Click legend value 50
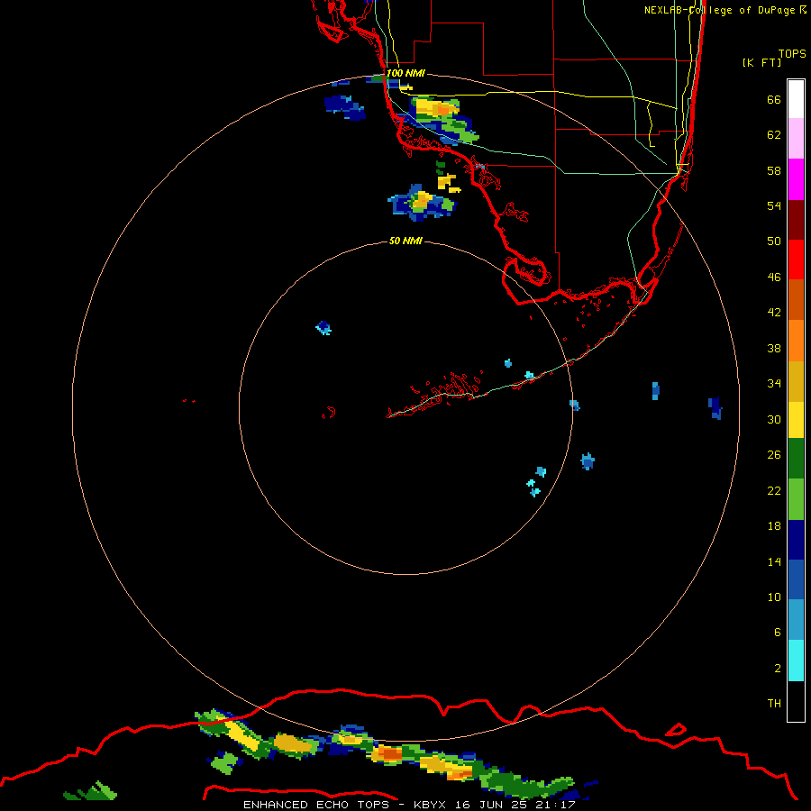This screenshot has height=811, width=811. (x=774, y=241)
